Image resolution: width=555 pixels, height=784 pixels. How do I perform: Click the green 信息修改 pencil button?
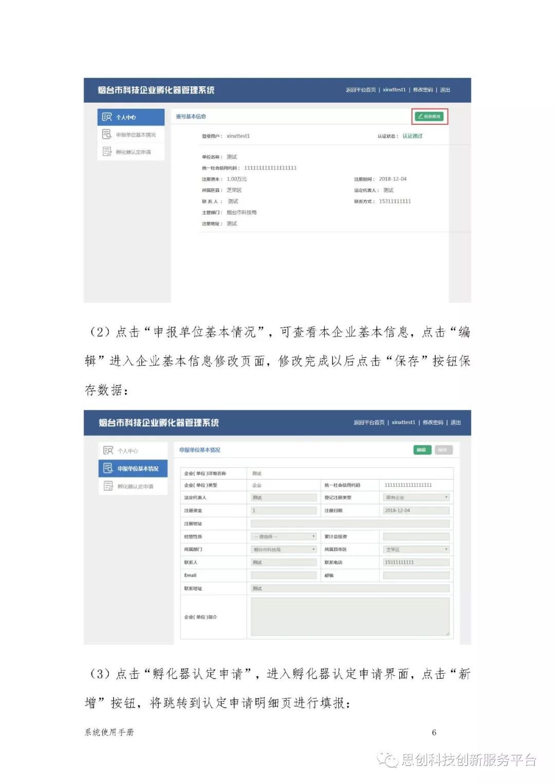(x=430, y=117)
